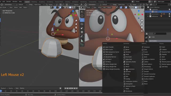Choose Decimate modifier
171x96 pixels.
pos(127,57)
